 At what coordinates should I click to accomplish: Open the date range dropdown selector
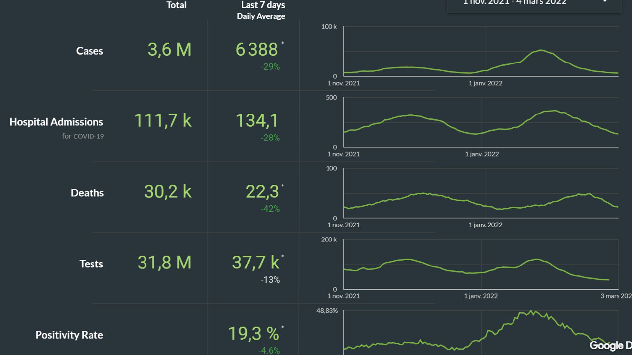coord(534,4)
